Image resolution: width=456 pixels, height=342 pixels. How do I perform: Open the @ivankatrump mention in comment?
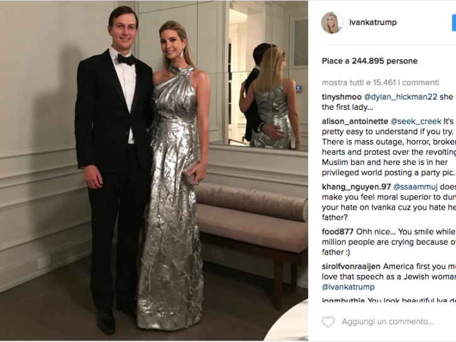[348, 287]
